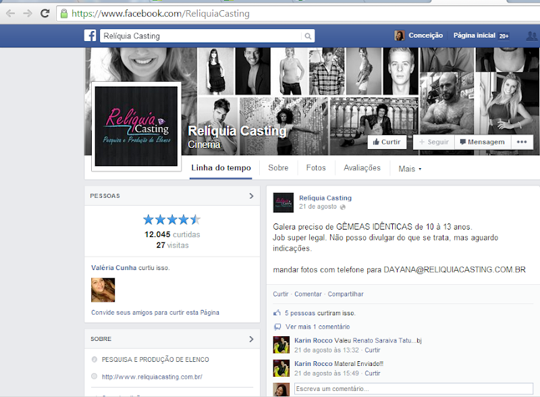The height and width of the screenshot is (397, 540).
Task: Open friend requests silhouette icon
Action: 531,36
